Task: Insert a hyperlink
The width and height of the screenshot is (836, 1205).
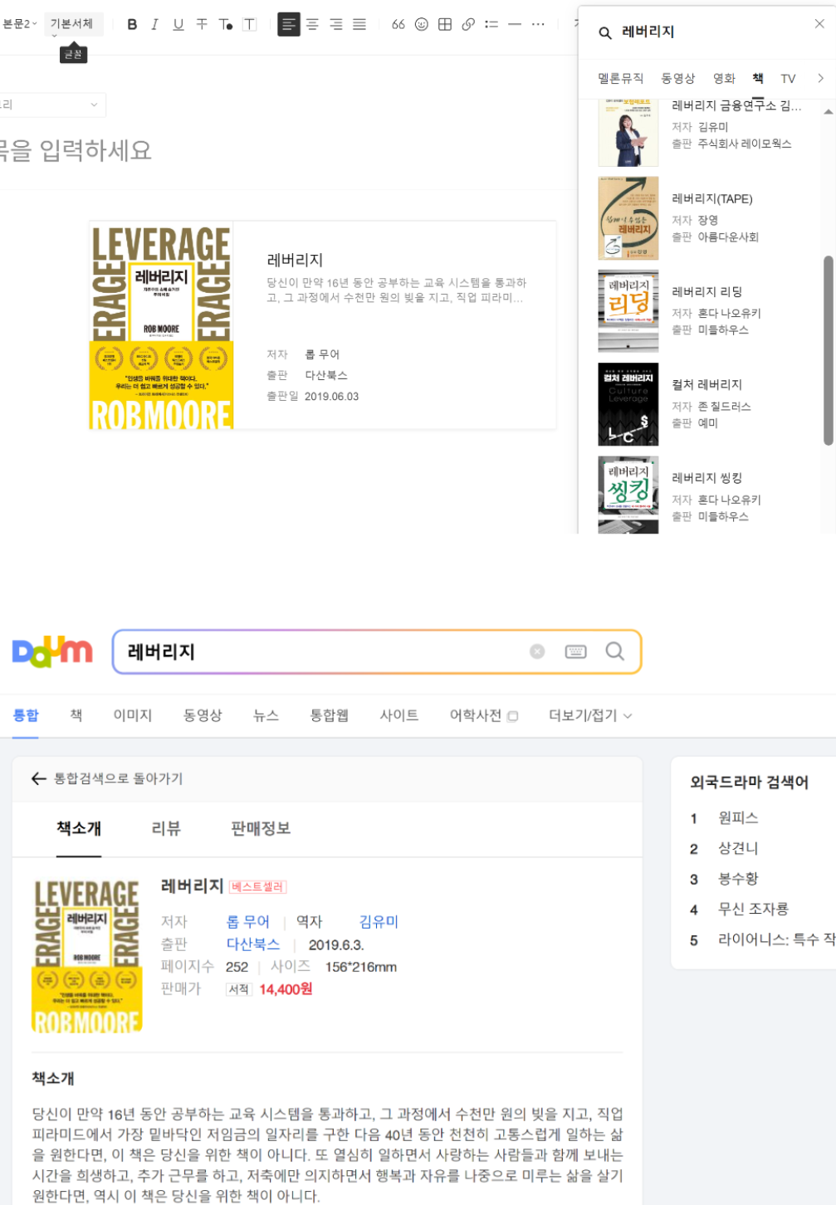Action: tap(468, 24)
